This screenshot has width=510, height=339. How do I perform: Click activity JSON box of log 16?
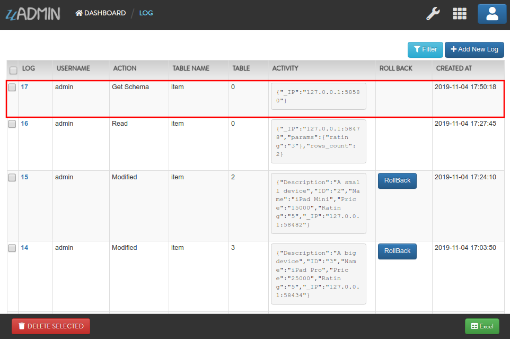[x=319, y=142]
